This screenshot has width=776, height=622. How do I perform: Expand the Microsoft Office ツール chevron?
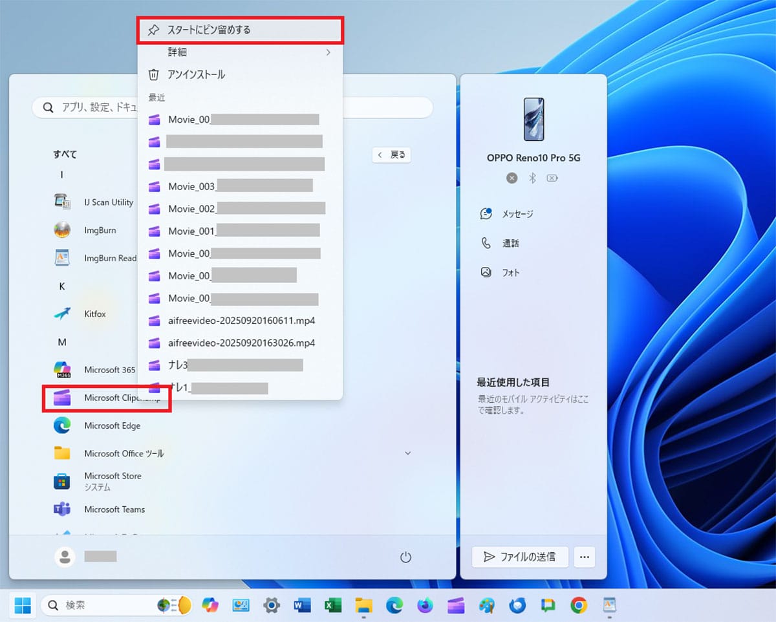click(407, 453)
